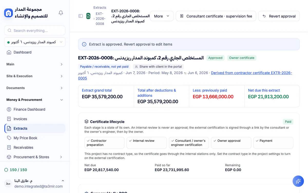Click Owner approval stage
The width and height of the screenshot is (308, 193).
[x=231, y=143]
